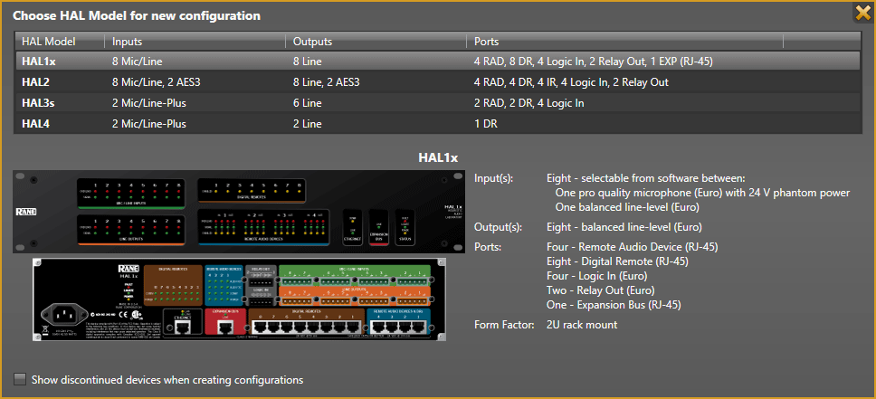Image resolution: width=876 pixels, height=399 pixels.
Task: Click HAL4 '2 Line' outputs cell
Action: coord(308,123)
